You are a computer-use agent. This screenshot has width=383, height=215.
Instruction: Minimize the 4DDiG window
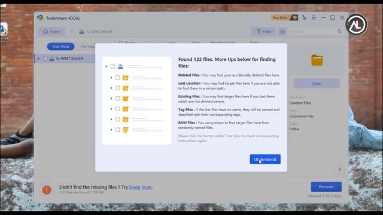coord(323,17)
